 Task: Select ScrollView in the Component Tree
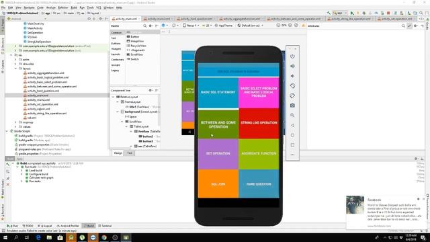[x=134, y=122]
